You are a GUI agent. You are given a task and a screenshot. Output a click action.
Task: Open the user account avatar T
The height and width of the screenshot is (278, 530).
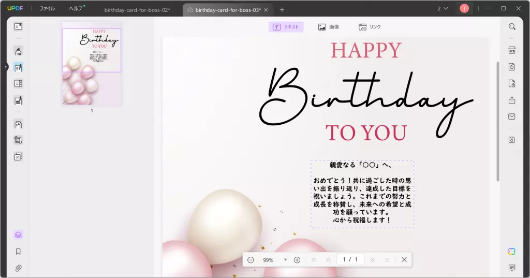(x=464, y=8)
